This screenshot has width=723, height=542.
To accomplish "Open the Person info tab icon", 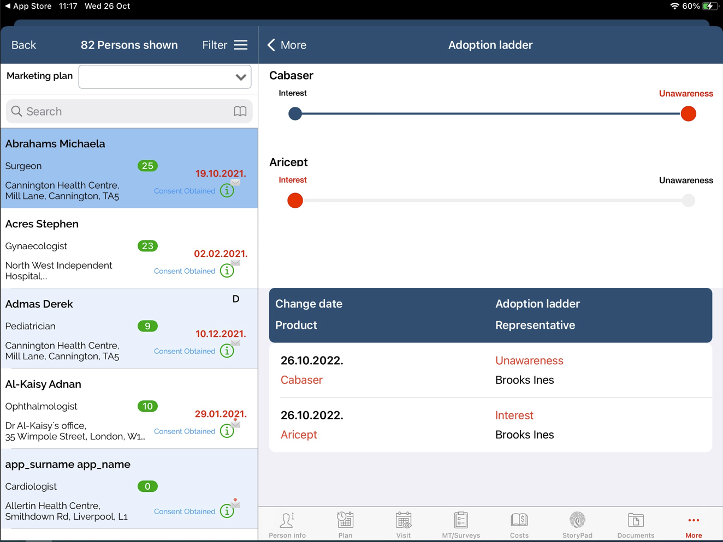I will tap(287, 521).
